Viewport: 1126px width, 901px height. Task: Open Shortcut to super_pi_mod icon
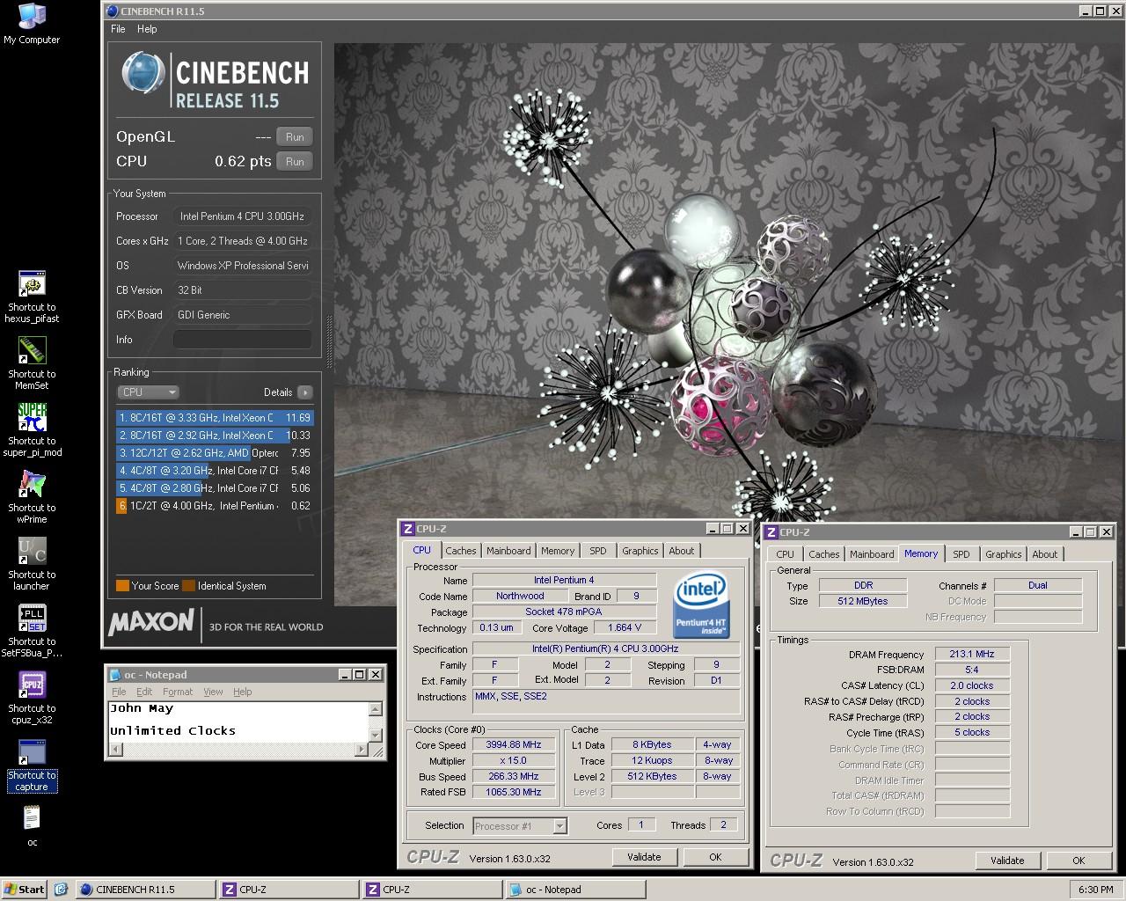pyautogui.click(x=32, y=430)
